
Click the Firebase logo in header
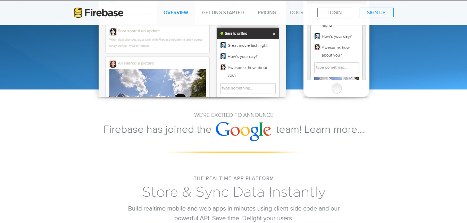coord(99,13)
